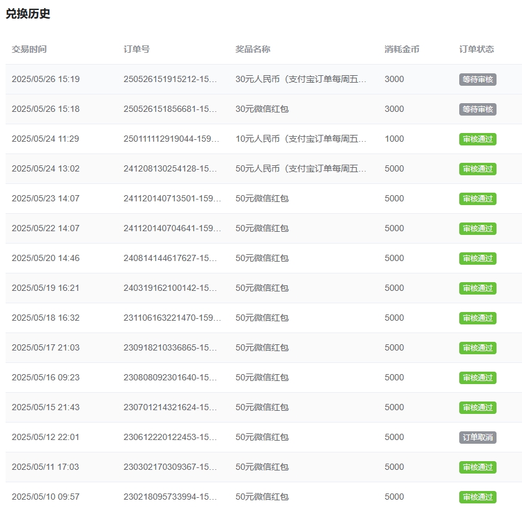
Task: Click the date 2025/05/12 22:01
Action: pos(45,437)
